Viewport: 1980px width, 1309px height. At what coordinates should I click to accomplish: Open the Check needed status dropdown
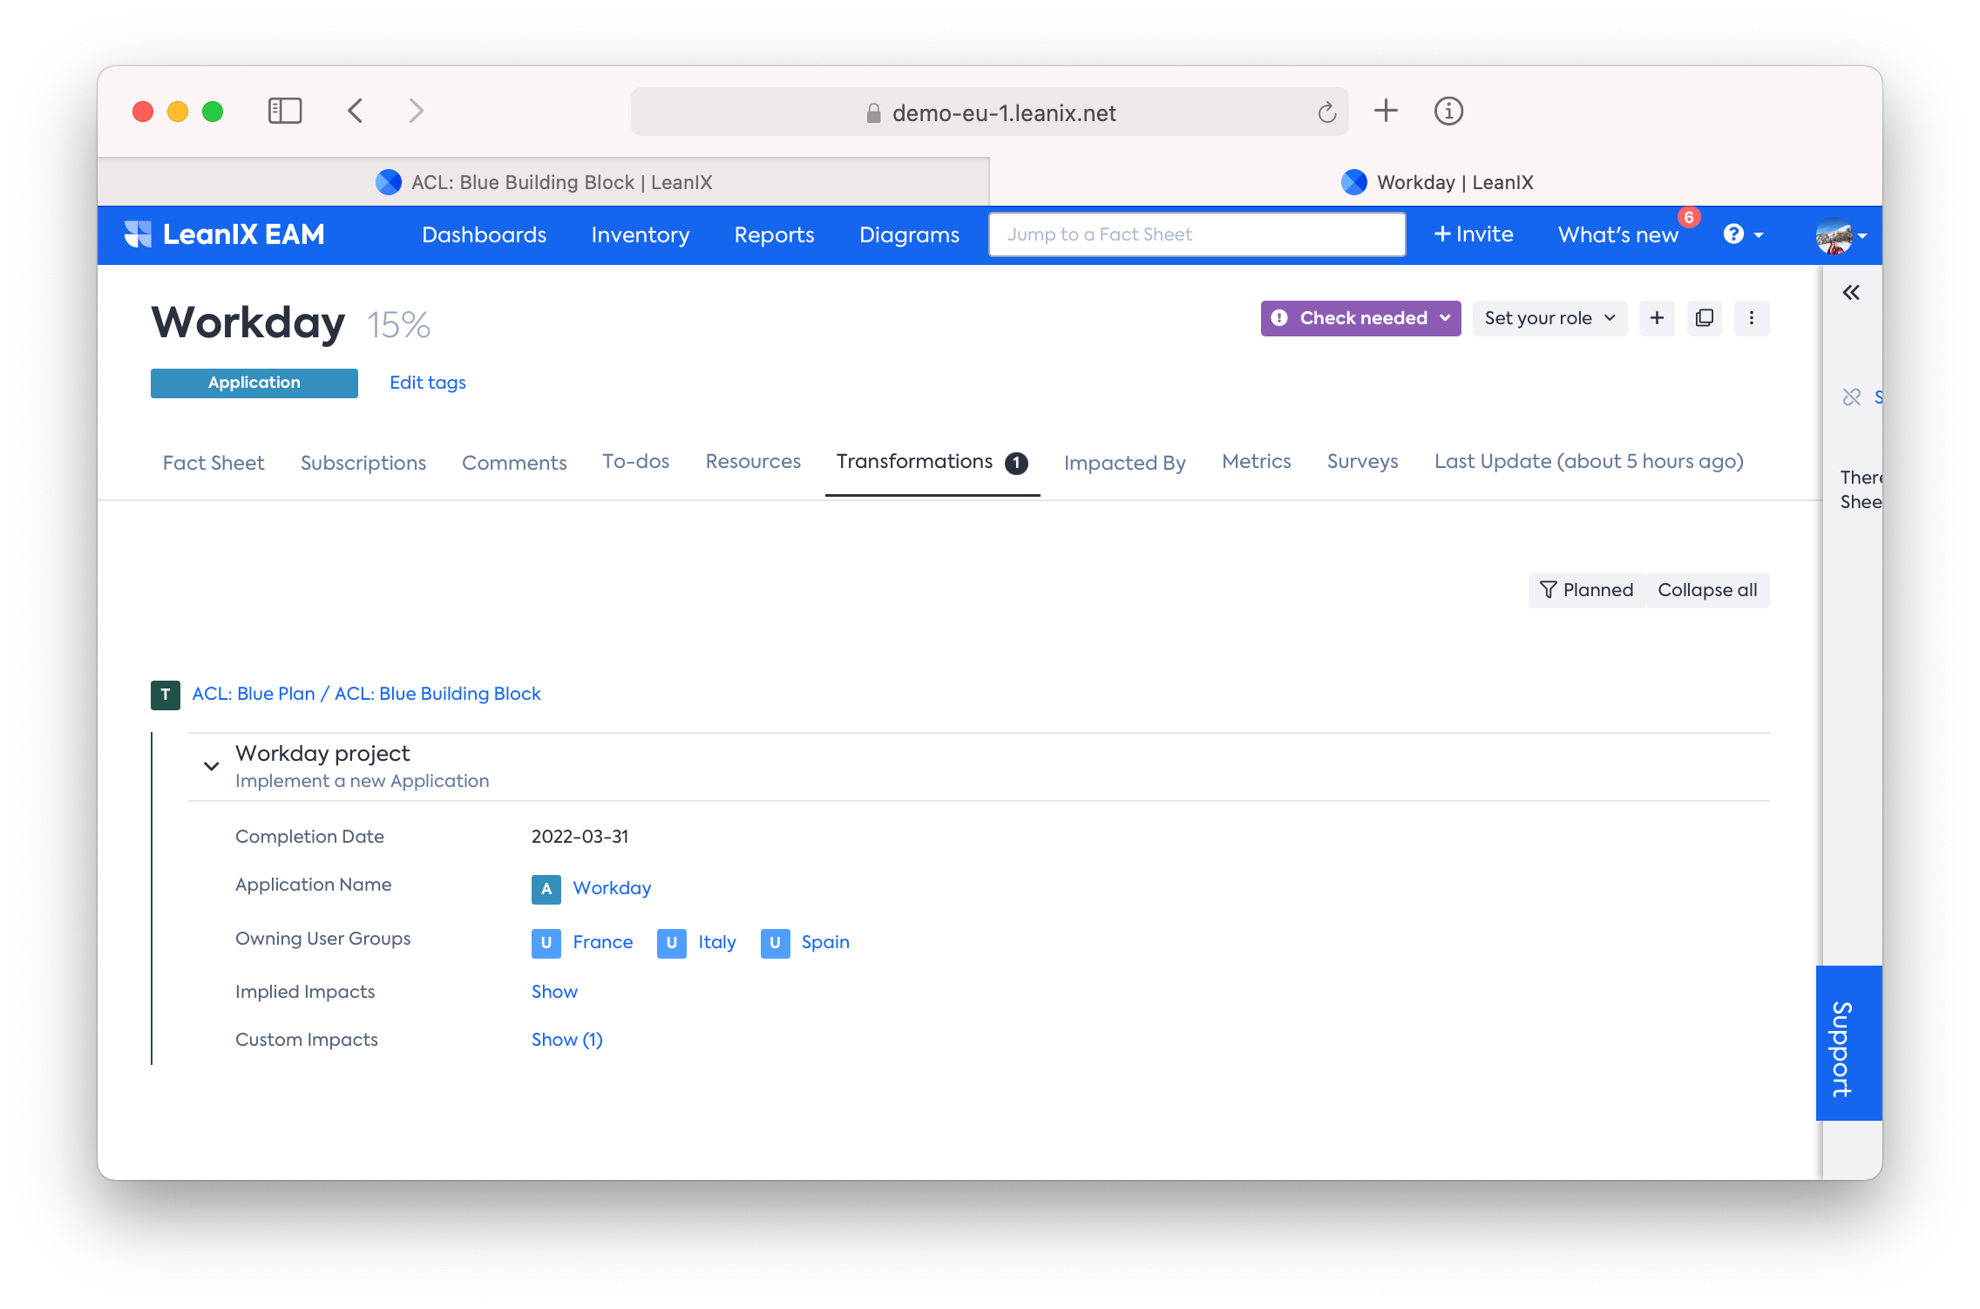1360,318
